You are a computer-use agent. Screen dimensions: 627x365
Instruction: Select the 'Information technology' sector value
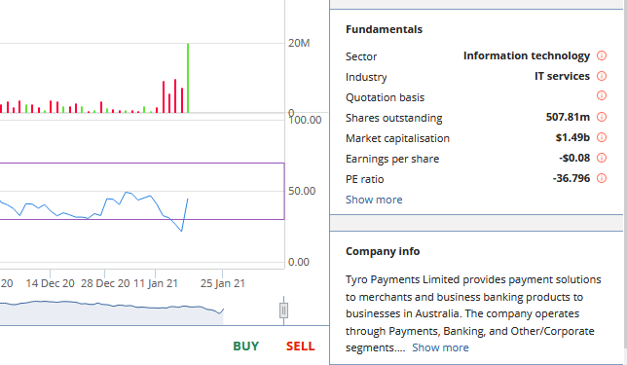click(x=526, y=55)
